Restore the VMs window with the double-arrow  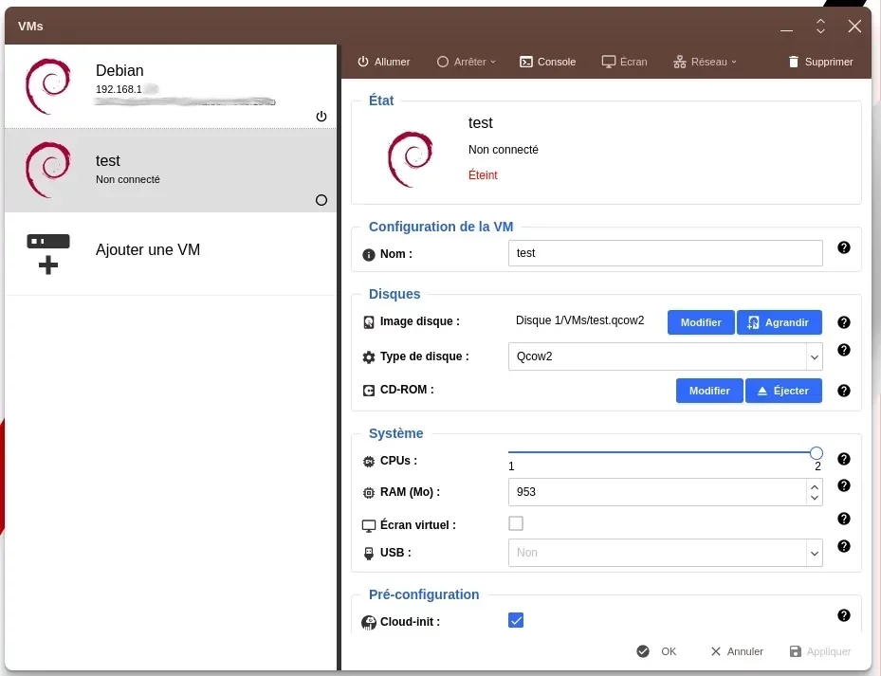[820, 26]
